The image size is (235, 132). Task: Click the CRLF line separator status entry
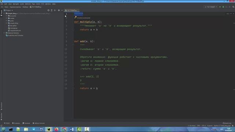[198, 125]
